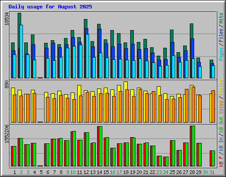Click day label 21 on the x-axis
The width and height of the screenshot is (226, 177).
click(146, 172)
